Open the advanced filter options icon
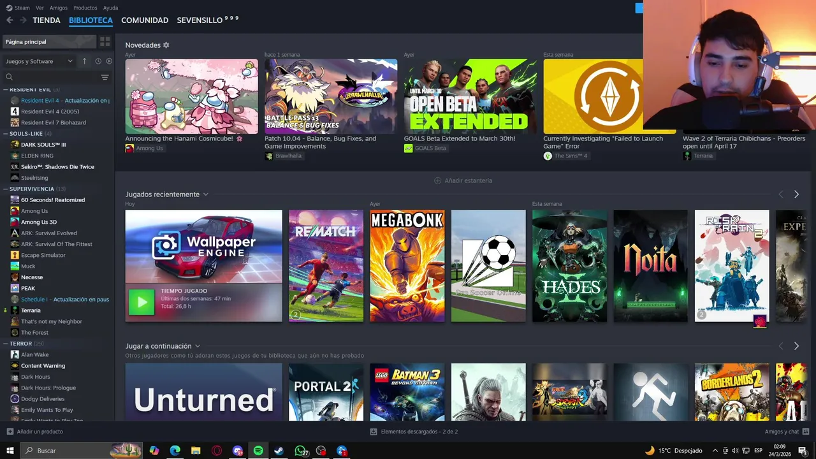 pyautogui.click(x=105, y=77)
